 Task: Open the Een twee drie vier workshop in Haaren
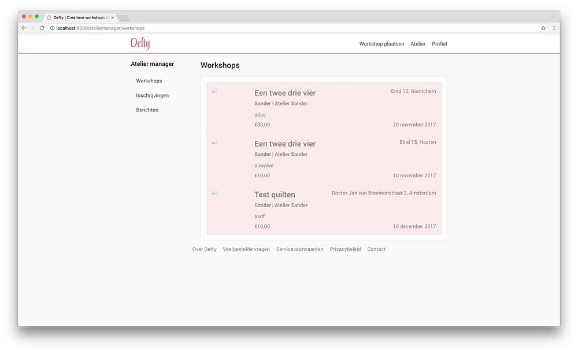285,144
